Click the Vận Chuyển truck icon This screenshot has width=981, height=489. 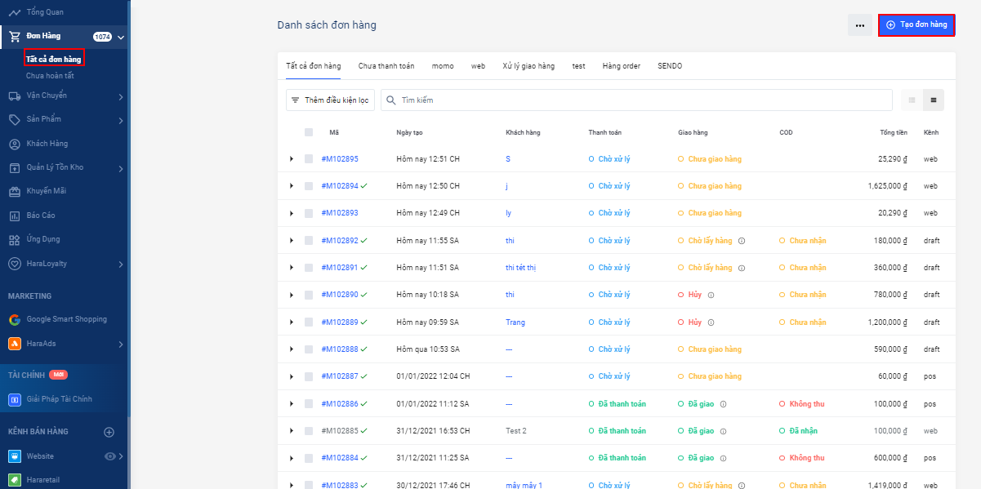(15, 96)
